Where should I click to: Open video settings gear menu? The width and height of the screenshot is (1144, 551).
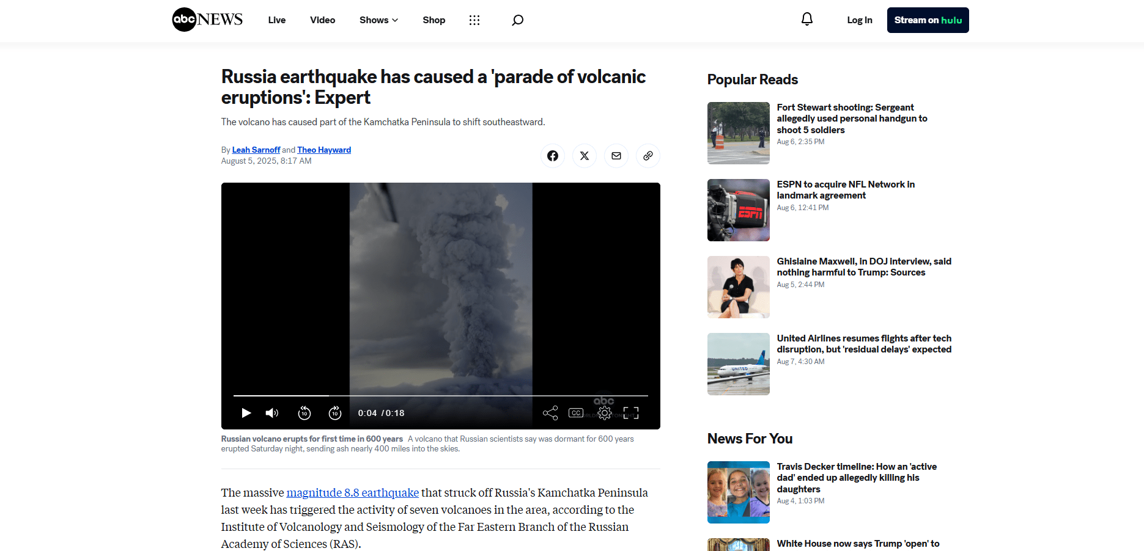604,413
